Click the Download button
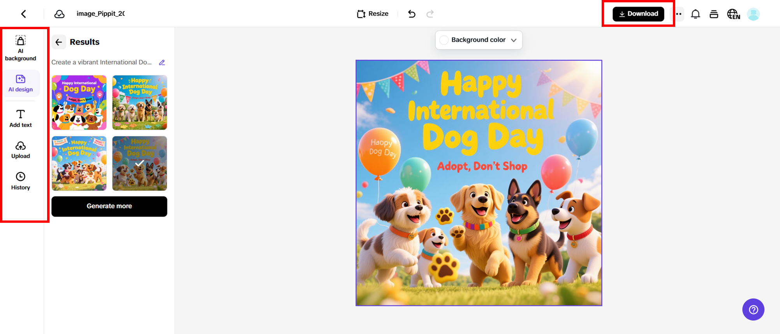This screenshot has width=780, height=334. tap(638, 14)
